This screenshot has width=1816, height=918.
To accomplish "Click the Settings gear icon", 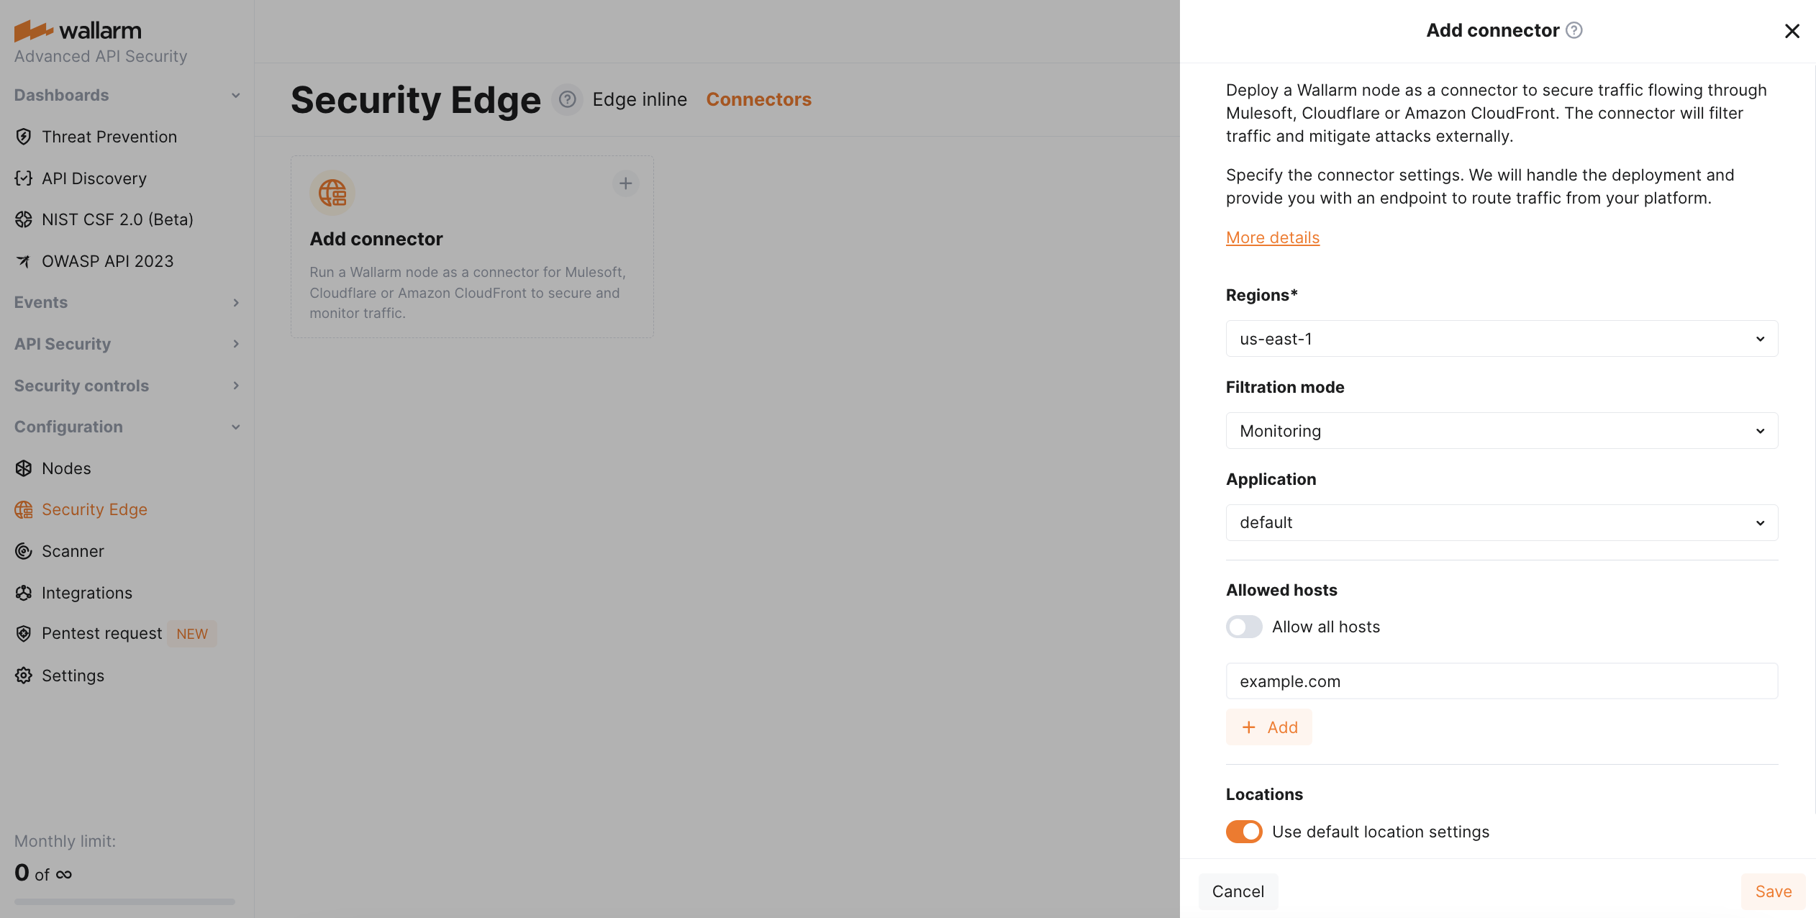I will tap(24, 676).
